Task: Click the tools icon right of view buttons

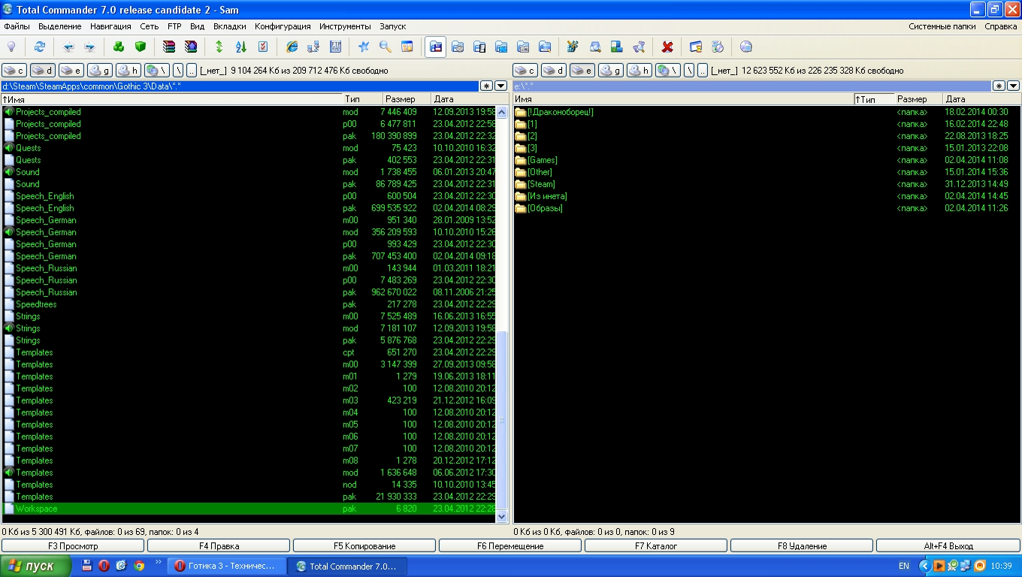Action: coord(572,47)
